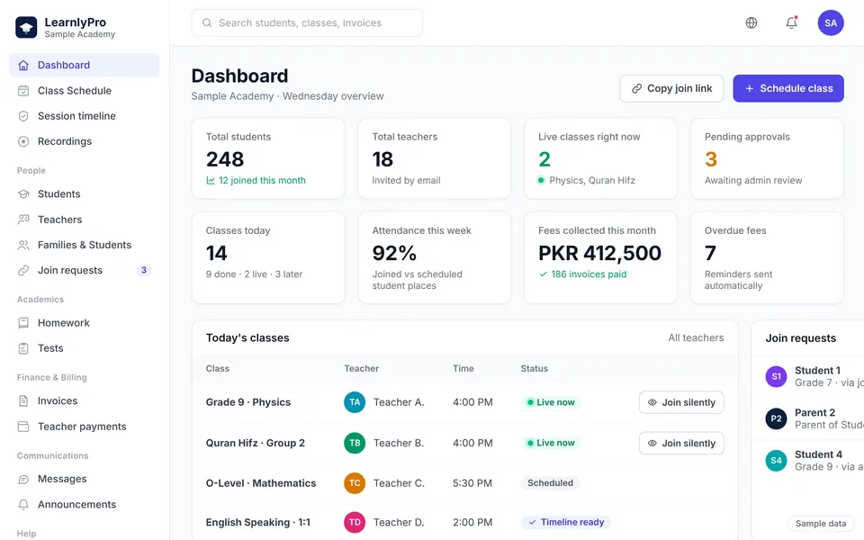This screenshot has height=540, width=864.
Task: Click the Class Schedule calendar icon
Action: [x=23, y=90]
